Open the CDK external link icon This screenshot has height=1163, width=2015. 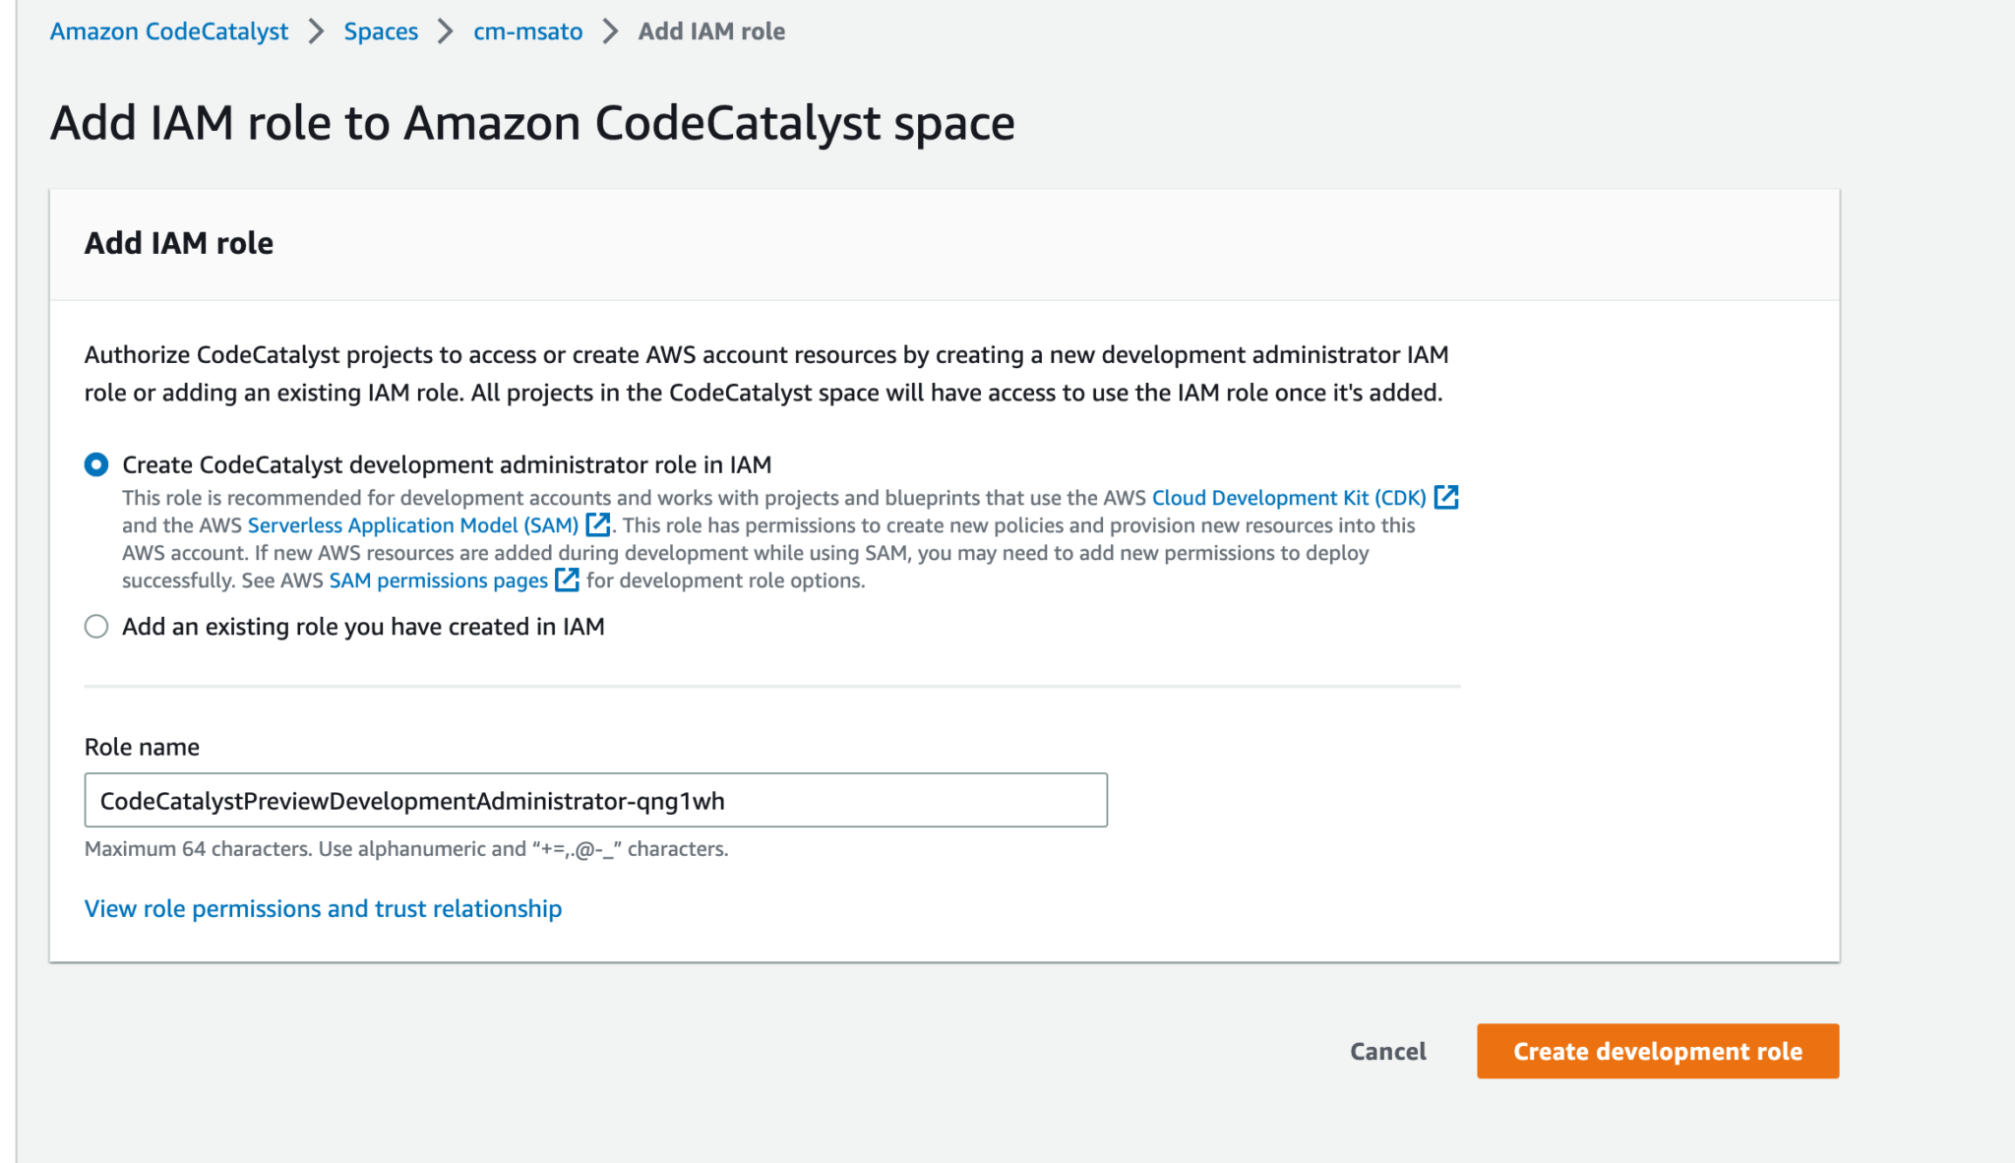click(1447, 497)
